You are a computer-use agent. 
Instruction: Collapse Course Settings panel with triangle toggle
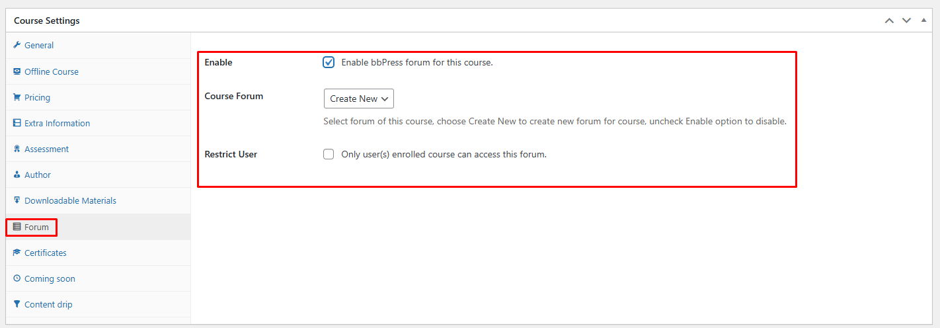(x=923, y=20)
